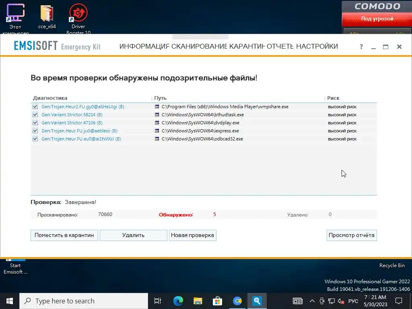Open Gen:Variant.Strictor.58214 detection link
The width and height of the screenshot is (412, 309).
tap(72, 115)
